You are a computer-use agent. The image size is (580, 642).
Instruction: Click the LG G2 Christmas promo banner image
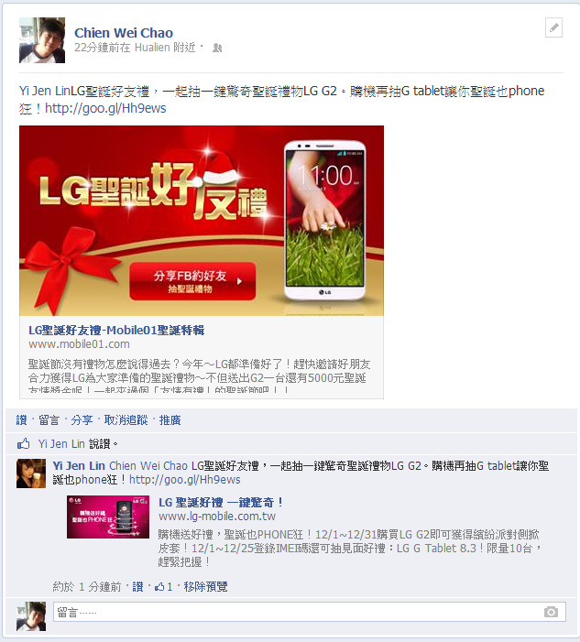point(202,221)
